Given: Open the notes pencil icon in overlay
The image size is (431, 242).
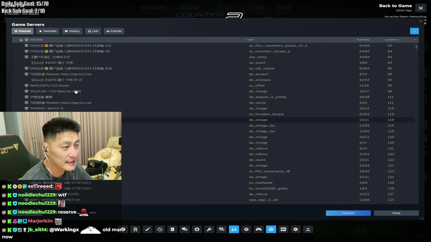Looking at the screenshot, I should 147,229.
